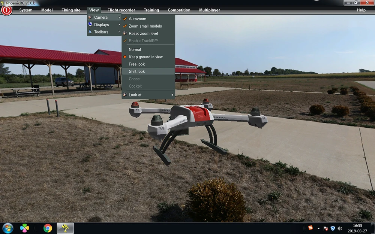Open the Flight recorder menu

click(121, 10)
